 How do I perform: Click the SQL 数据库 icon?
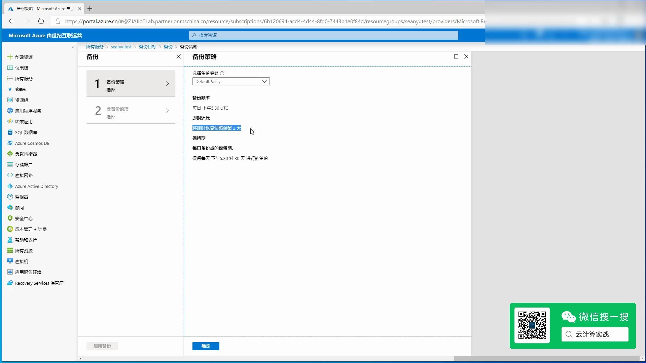(10, 132)
